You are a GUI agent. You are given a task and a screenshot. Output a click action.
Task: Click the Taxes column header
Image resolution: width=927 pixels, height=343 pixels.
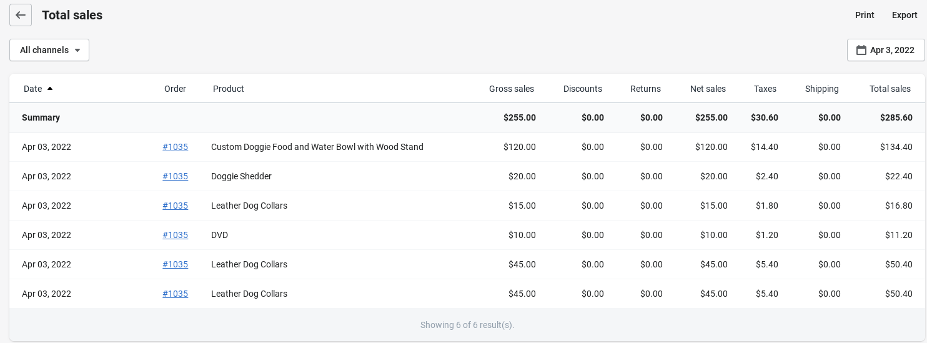(x=765, y=89)
